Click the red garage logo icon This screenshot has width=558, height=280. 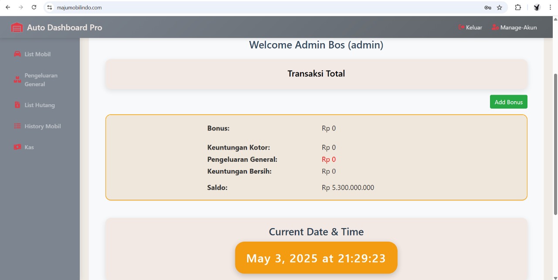click(17, 27)
